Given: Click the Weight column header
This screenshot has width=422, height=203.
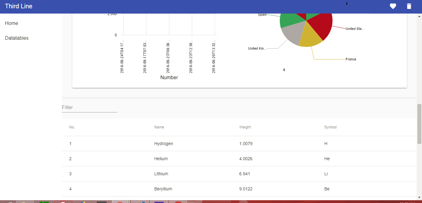Looking at the screenshot, I should pos(245,127).
